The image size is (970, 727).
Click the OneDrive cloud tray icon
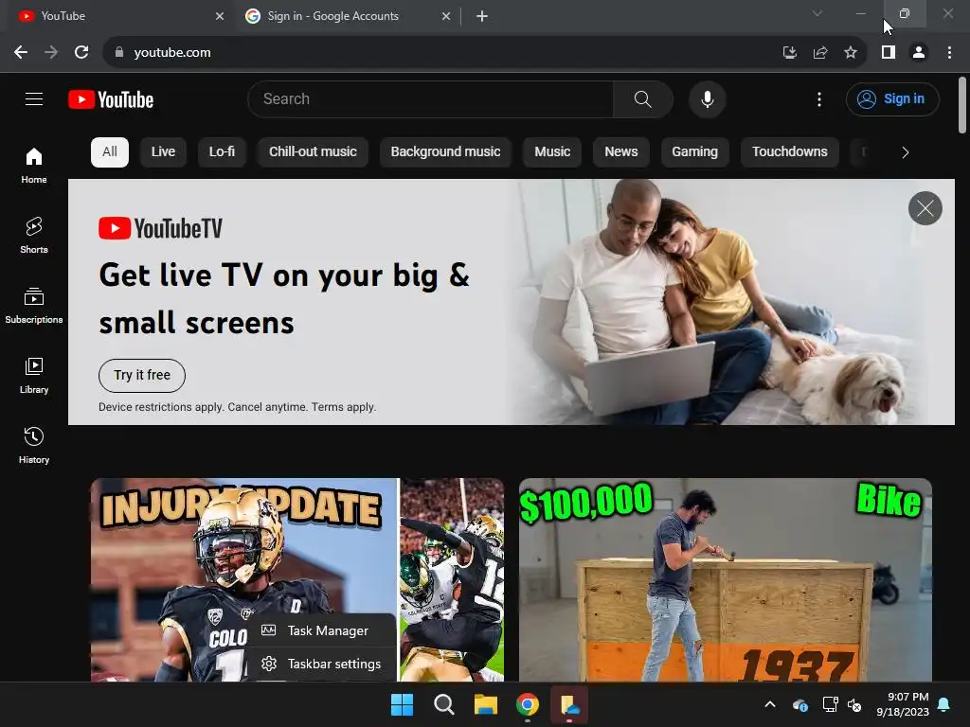(x=799, y=704)
